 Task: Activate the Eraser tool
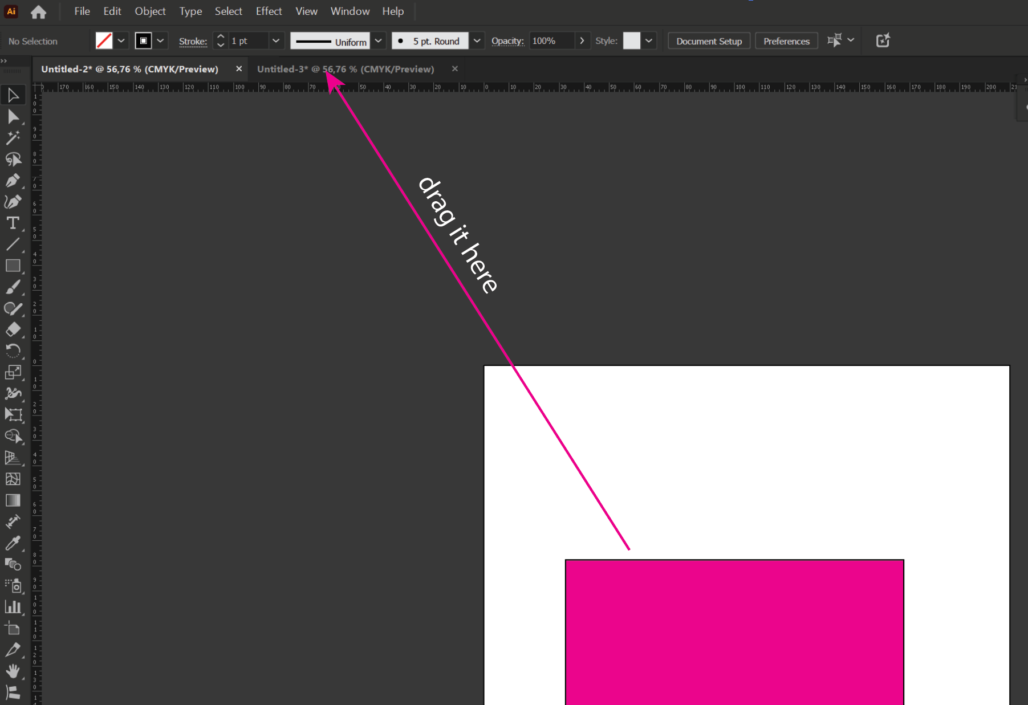click(14, 329)
